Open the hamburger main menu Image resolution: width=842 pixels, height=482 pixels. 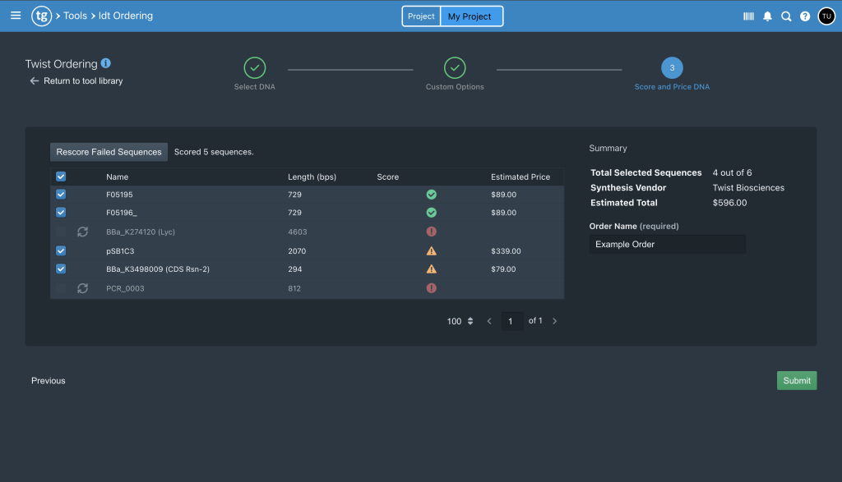16,16
